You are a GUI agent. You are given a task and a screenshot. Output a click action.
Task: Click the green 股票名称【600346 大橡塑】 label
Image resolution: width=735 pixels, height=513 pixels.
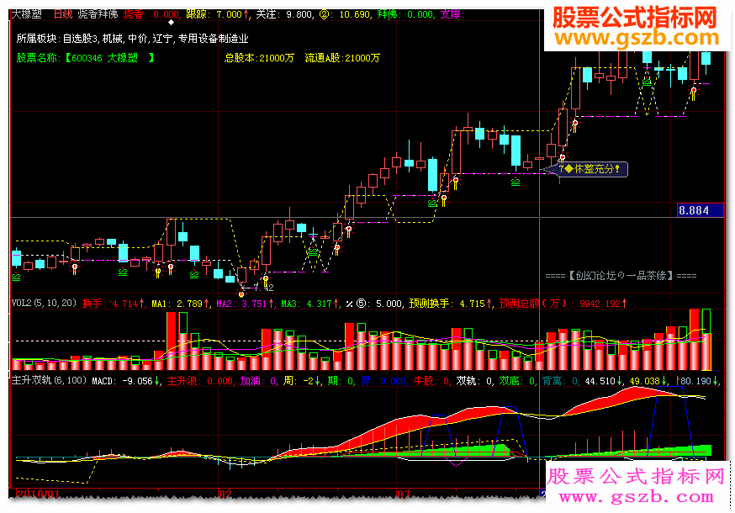point(85,58)
